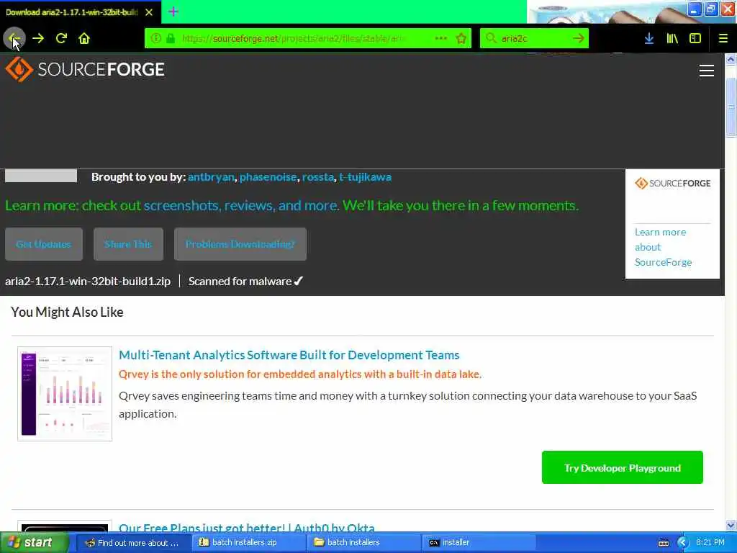Go back with the browser back arrow
737x553 pixels.
pyautogui.click(x=14, y=39)
